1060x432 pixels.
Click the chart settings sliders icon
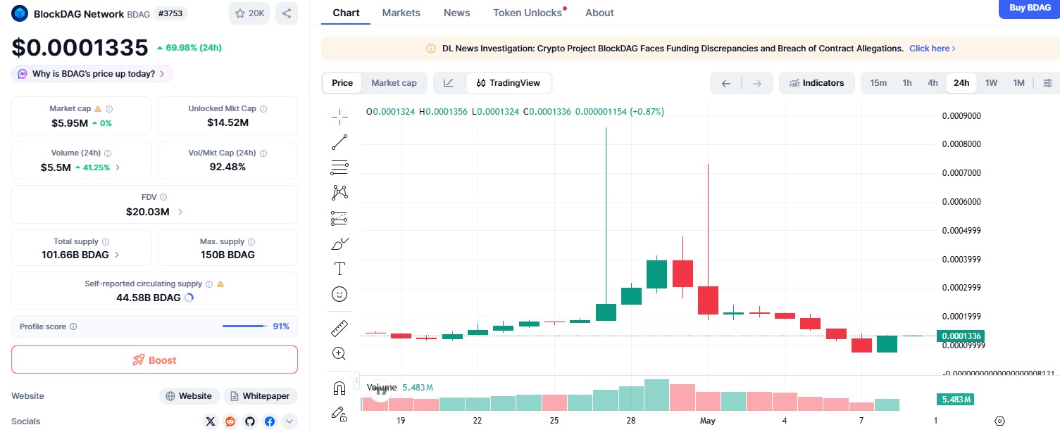(x=1047, y=83)
